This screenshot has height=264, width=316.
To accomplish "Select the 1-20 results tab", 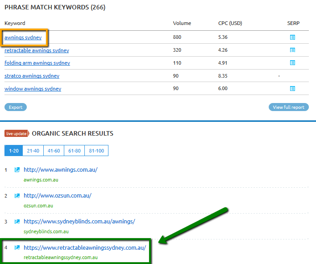I will click(x=14, y=151).
